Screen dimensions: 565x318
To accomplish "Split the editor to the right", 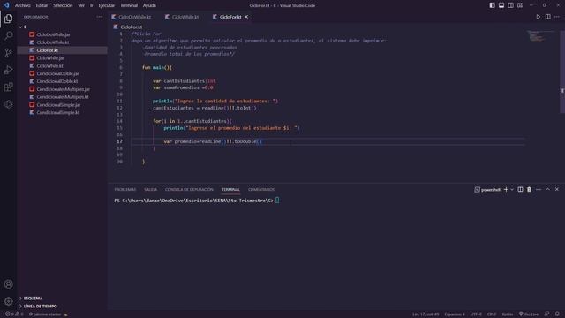I will (547, 17).
